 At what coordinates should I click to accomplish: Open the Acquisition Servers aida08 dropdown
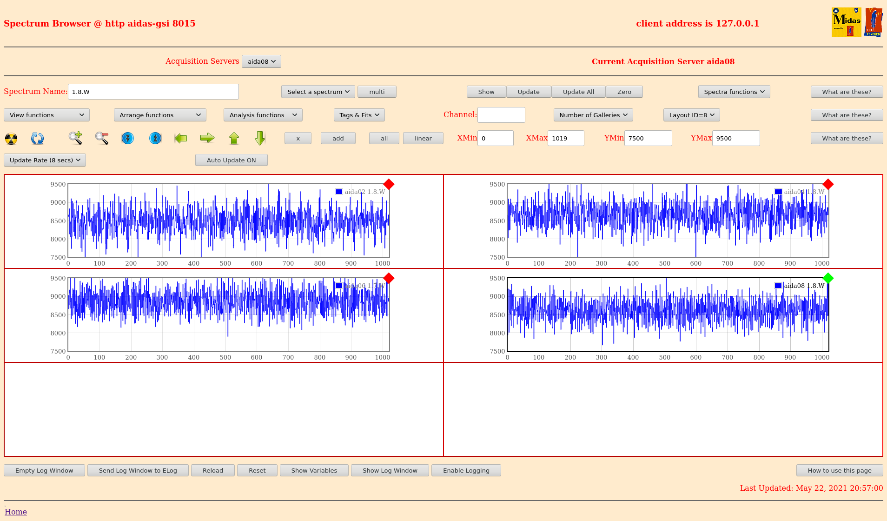pos(261,61)
